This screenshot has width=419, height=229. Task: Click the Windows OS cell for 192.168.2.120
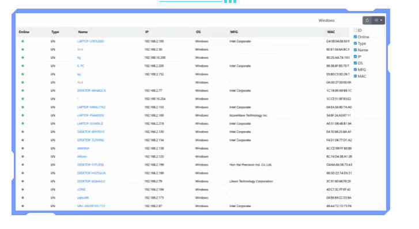click(x=202, y=157)
